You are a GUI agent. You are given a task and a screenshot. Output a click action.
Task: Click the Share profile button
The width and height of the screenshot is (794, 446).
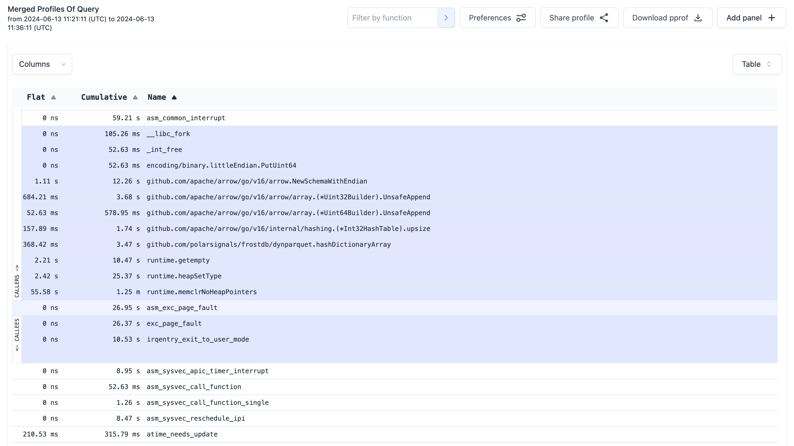(579, 18)
